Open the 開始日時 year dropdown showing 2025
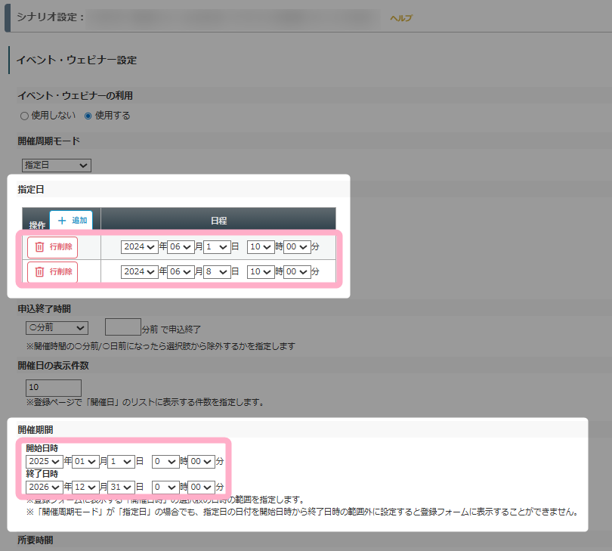This screenshot has height=551, width=612. (x=44, y=461)
